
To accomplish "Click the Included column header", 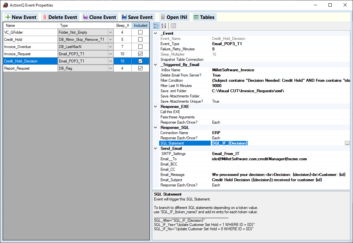I will click(x=141, y=26).
